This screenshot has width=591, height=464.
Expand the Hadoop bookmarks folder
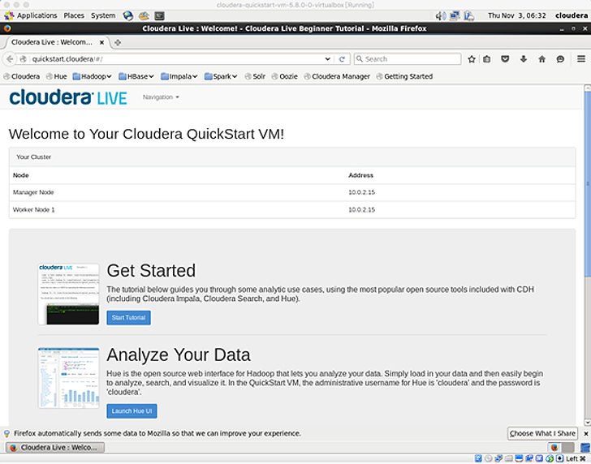click(x=93, y=76)
